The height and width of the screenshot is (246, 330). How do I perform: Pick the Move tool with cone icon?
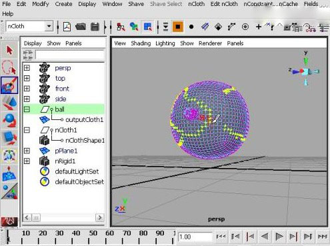pyautogui.click(x=9, y=103)
